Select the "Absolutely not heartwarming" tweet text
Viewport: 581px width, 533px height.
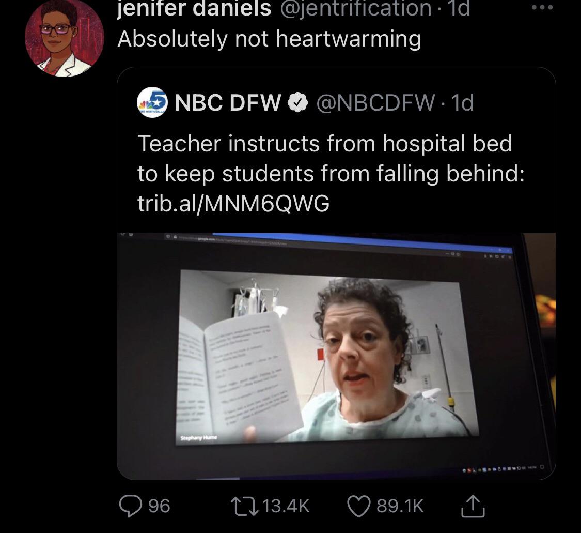[269, 39]
